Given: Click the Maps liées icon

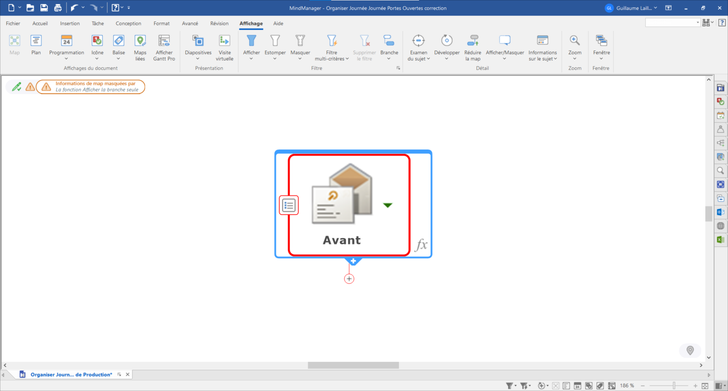Looking at the screenshot, I should click(140, 47).
